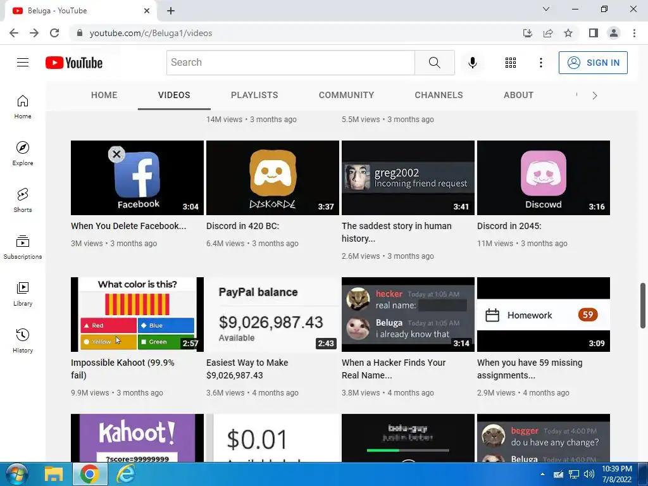This screenshot has height=486, width=648.
Task: Open Library in sidebar
Action: click(x=23, y=294)
